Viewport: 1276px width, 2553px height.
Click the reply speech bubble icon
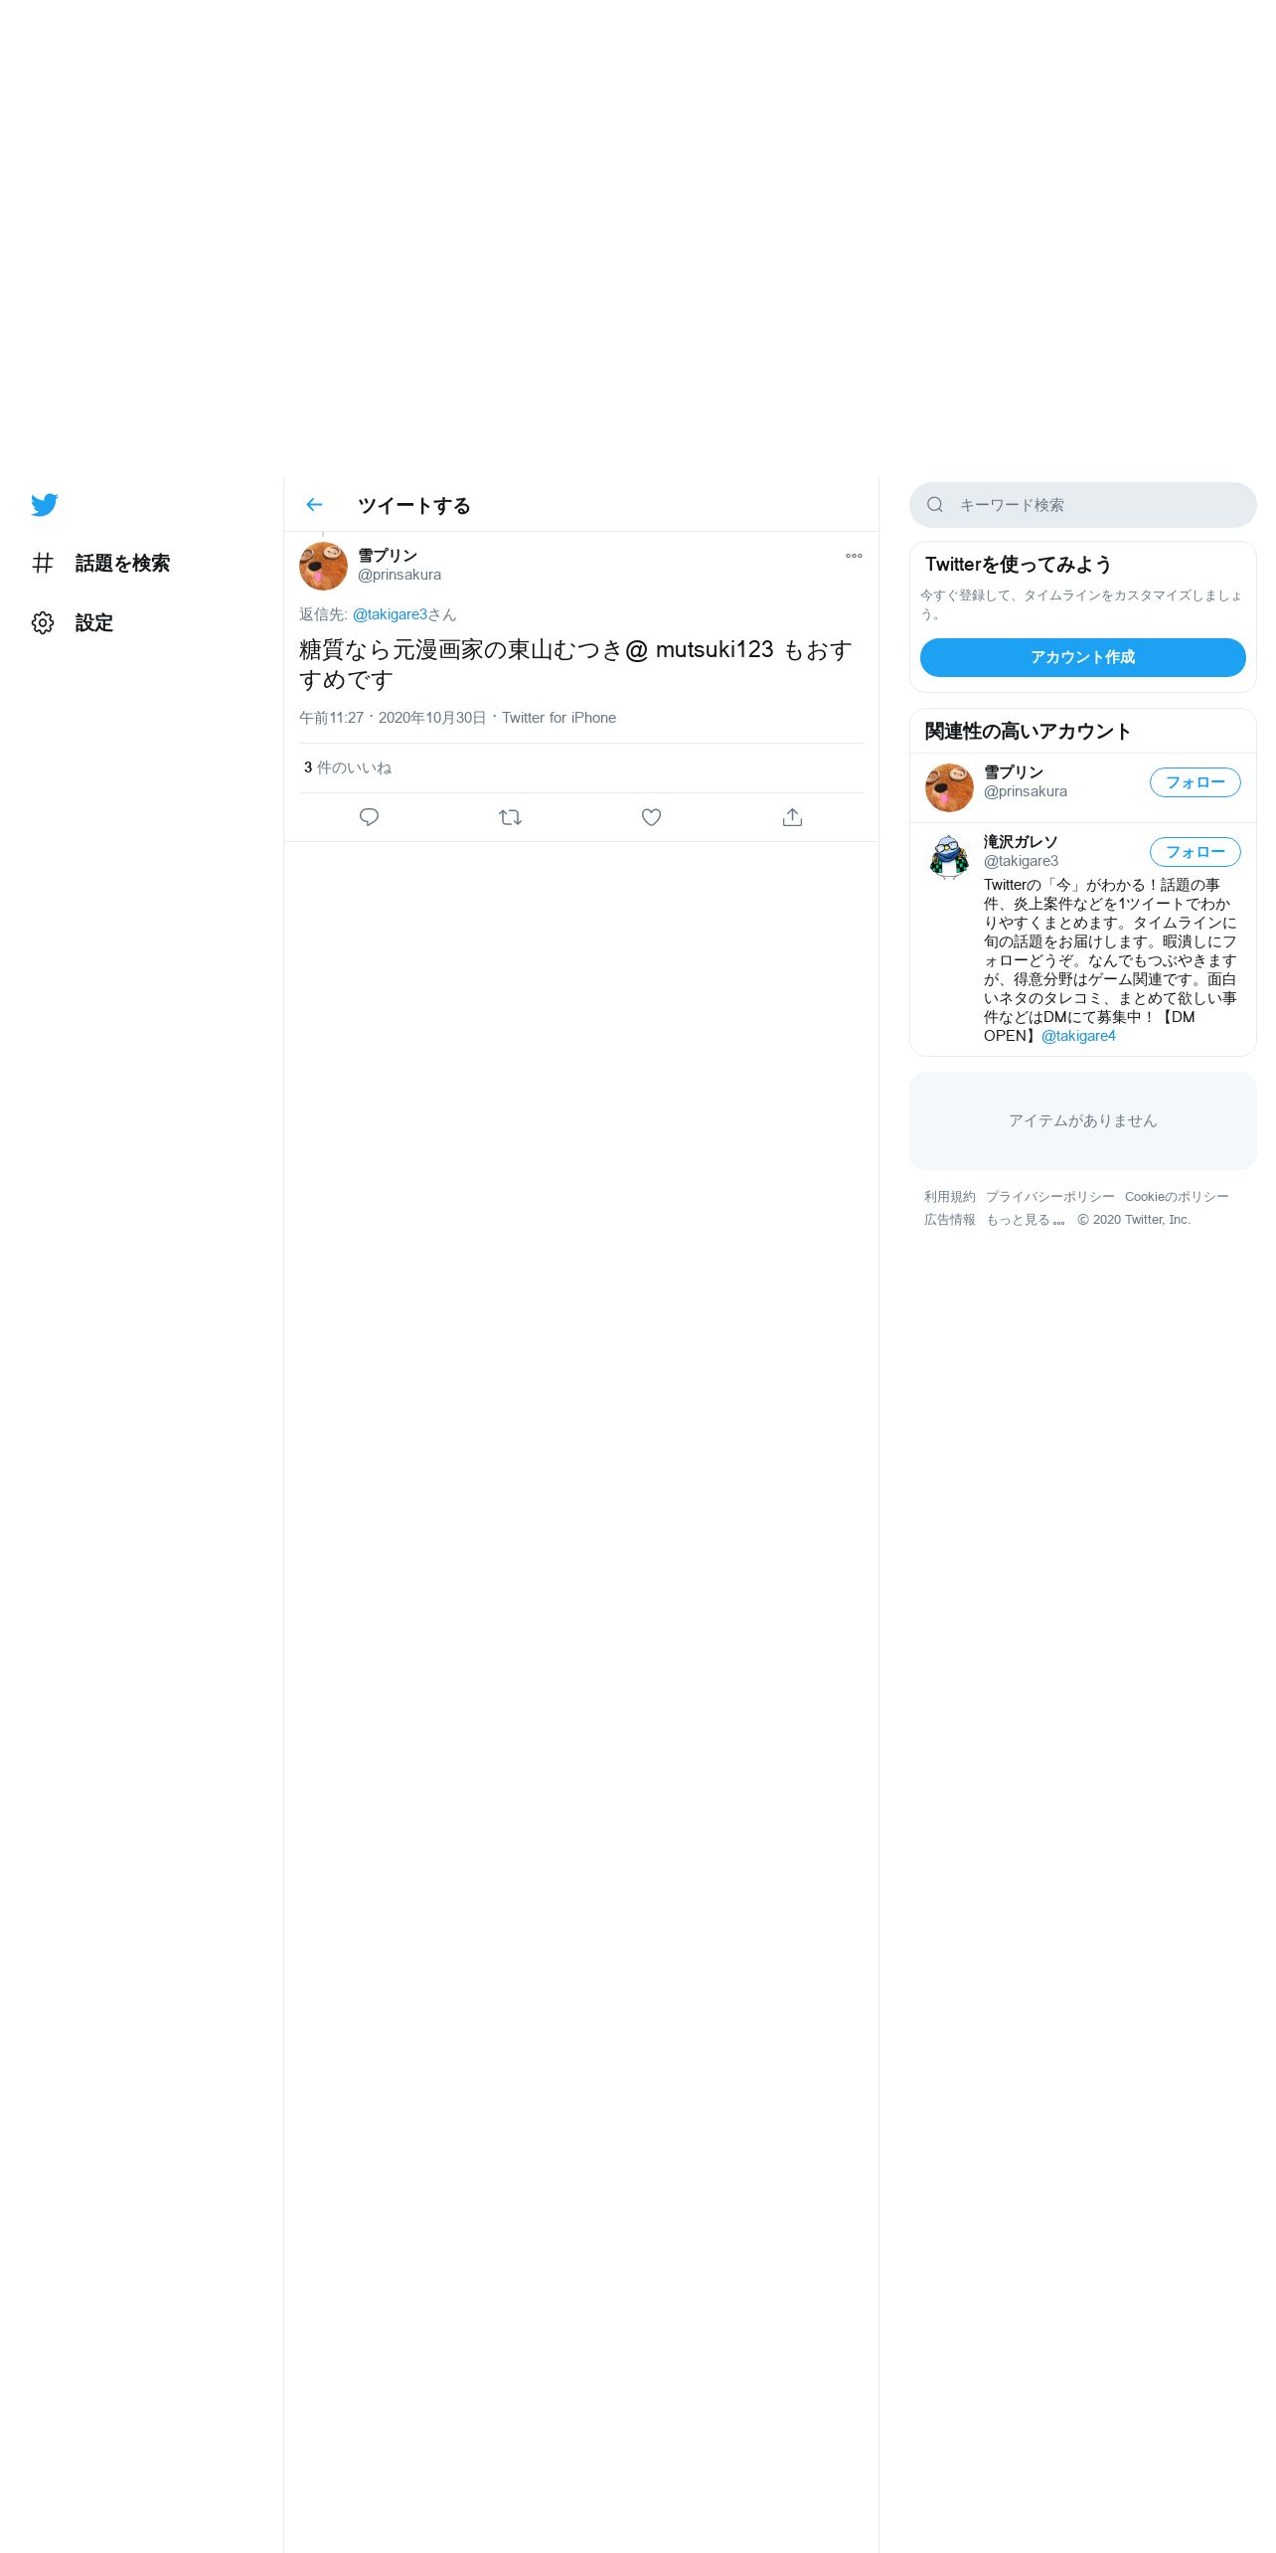pos(369,817)
